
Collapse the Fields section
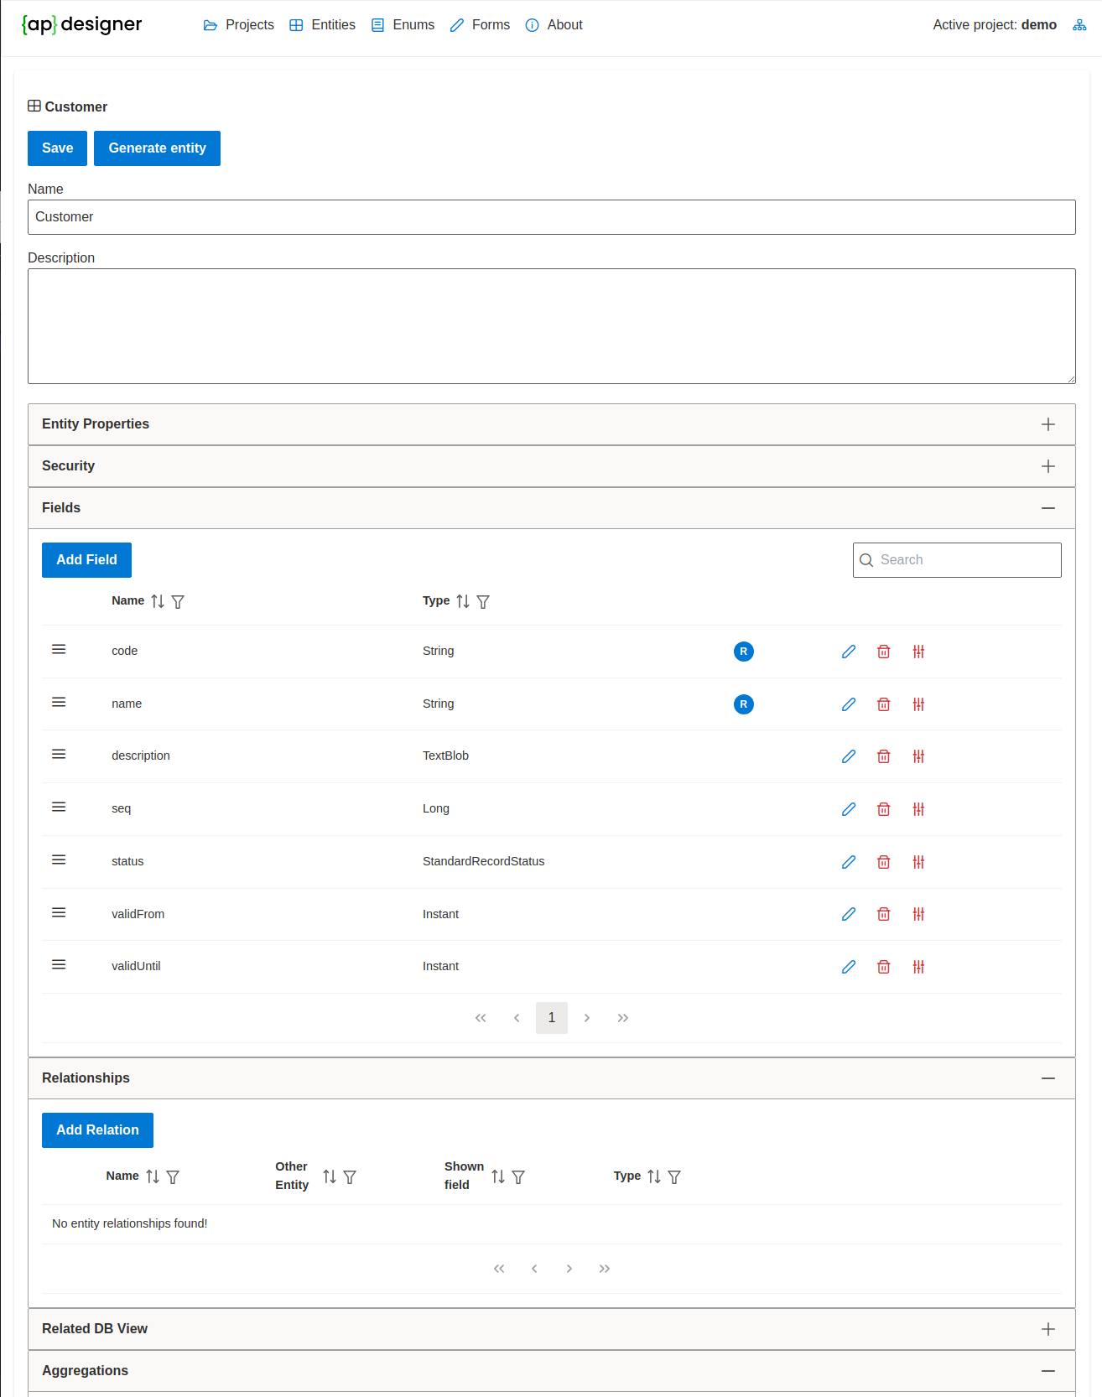(x=1047, y=508)
